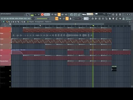Screen dimensions: 133x100
Task: Select the Zoom magnifier tool
Action: click(x=22, y=22)
